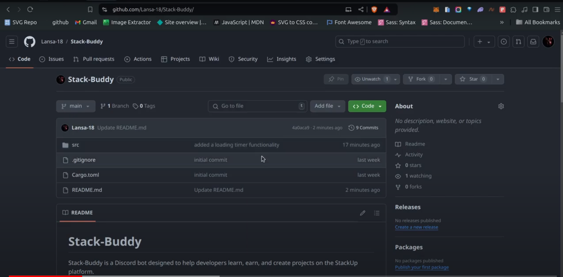Open the Issues shortcut icon in header

click(504, 42)
